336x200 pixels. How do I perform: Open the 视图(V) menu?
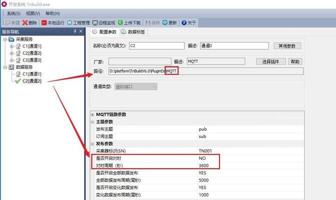[x=33, y=13]
